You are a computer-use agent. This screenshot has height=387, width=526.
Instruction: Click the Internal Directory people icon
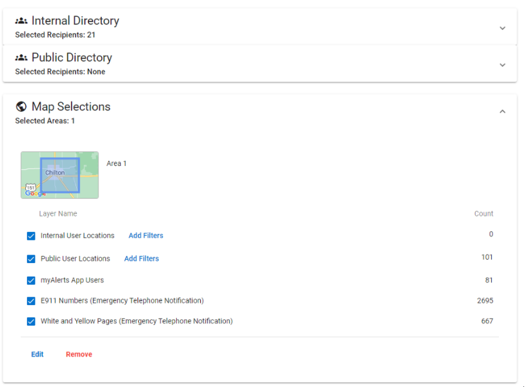(x=21, y=21)
